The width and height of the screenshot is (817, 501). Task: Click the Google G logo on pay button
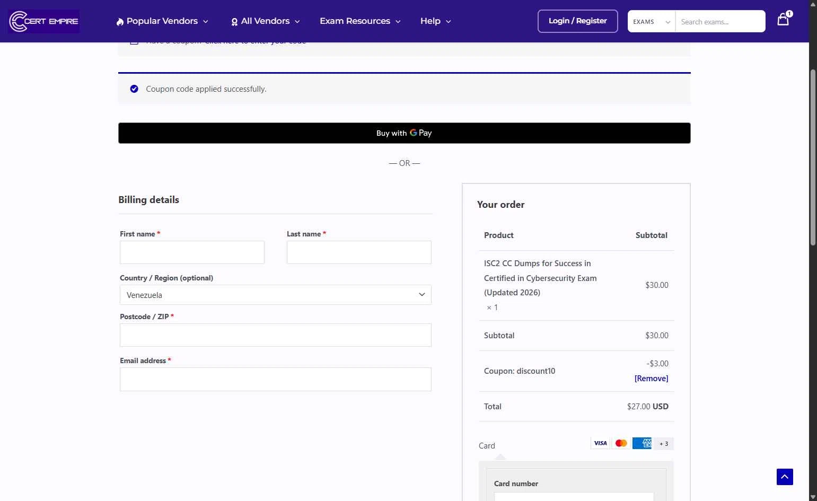pyautogui.click(x=414, y=133)
